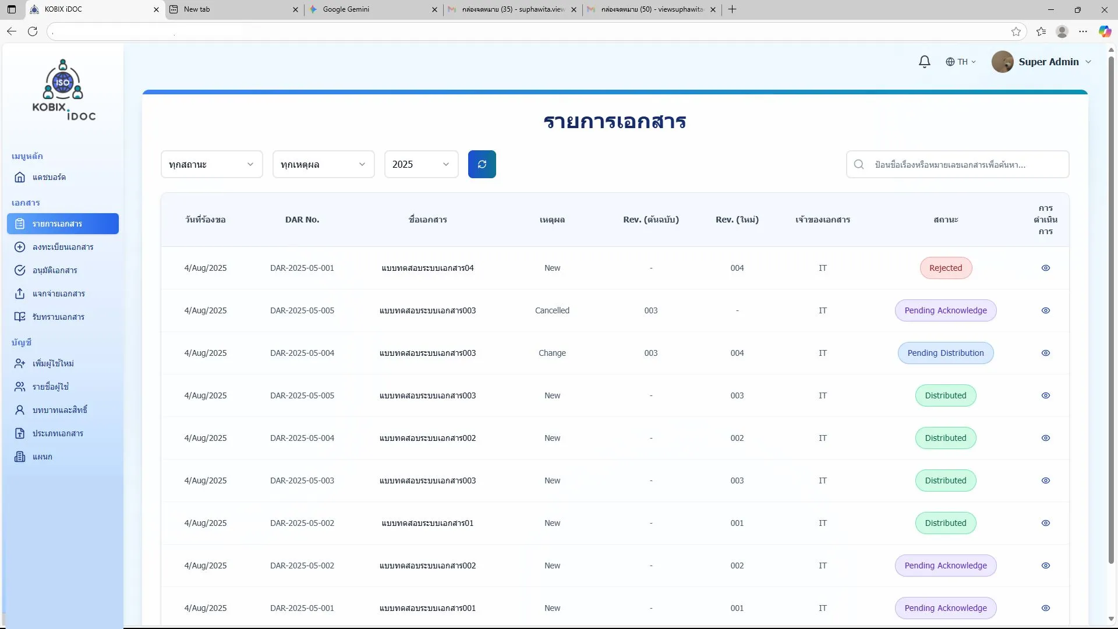Open แจกจ่ายเอกสาร from the sidebar

58,294
